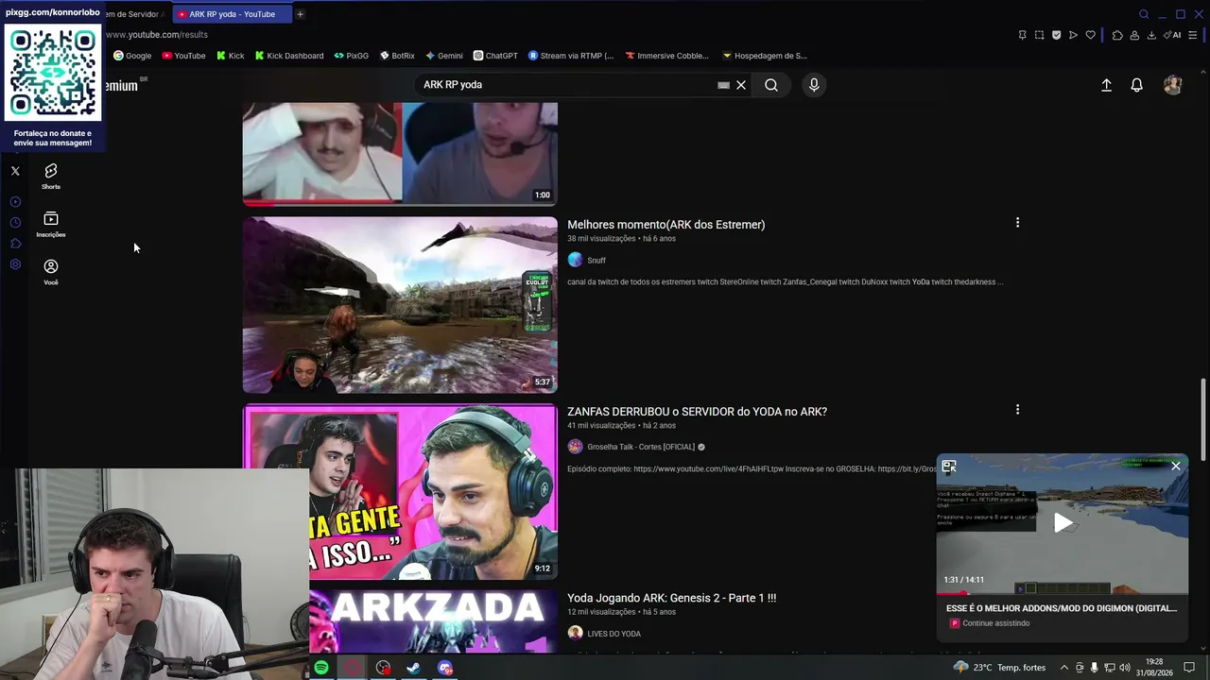The width and height of the screenshot is (1210, 680).
Task: Open the browser profile icon
Action: click(x=1134, y=35)
